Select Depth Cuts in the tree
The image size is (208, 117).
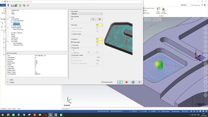click(x=16, y=22)
